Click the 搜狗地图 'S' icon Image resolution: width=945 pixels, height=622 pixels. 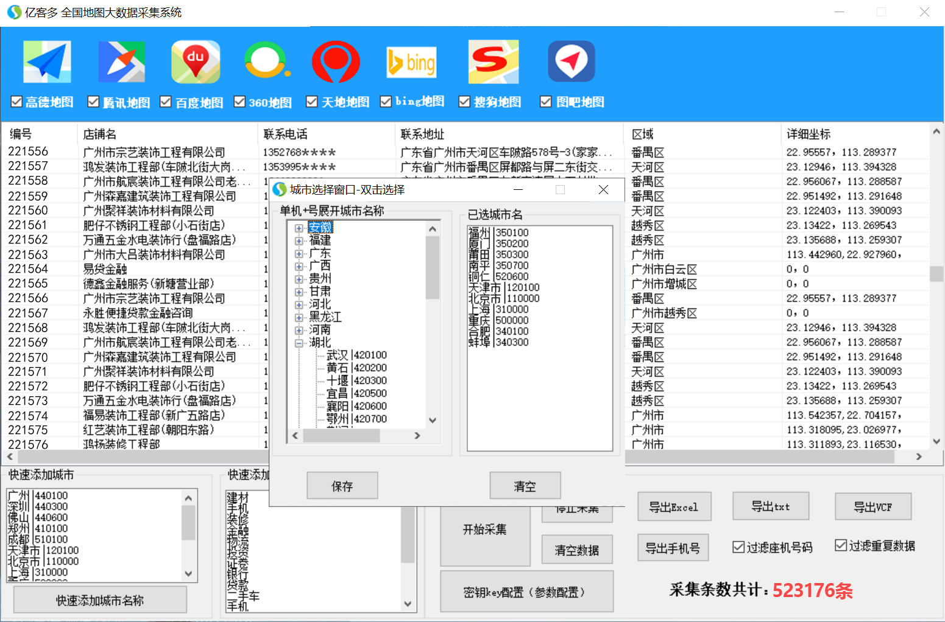(x=493, y=61)
